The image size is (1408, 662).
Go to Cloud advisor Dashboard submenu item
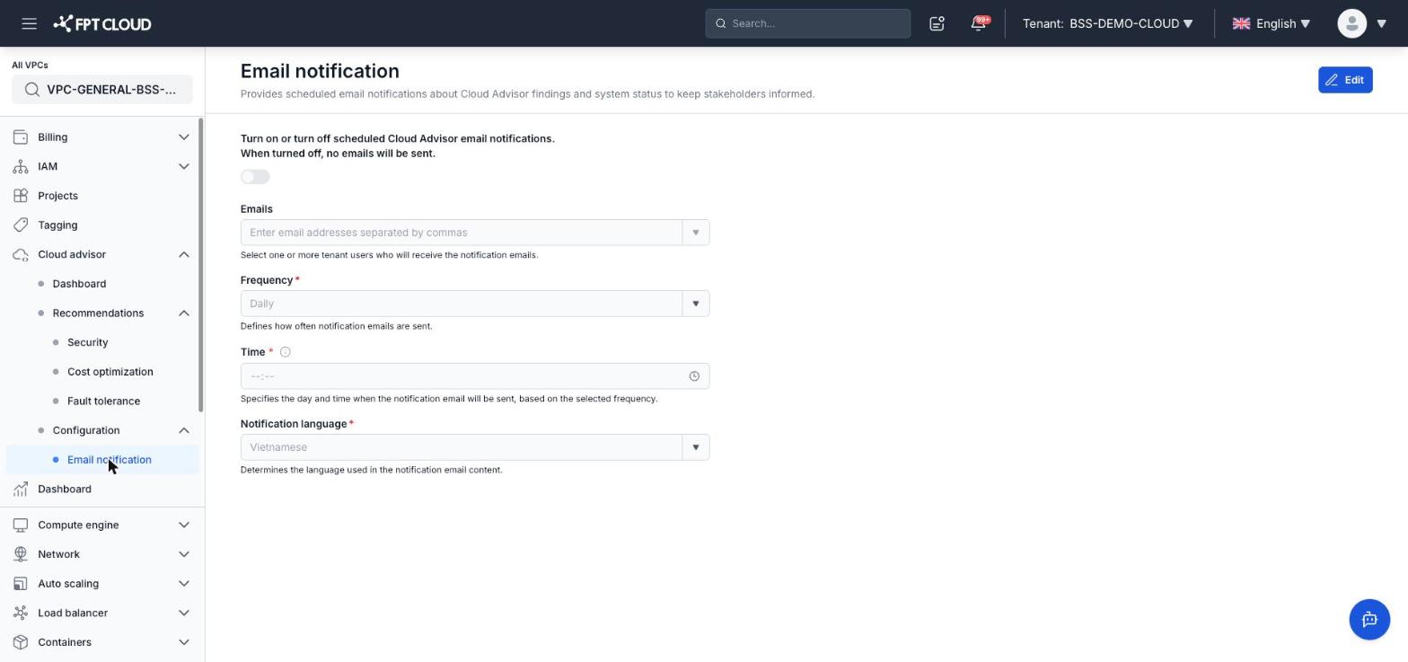79,284
